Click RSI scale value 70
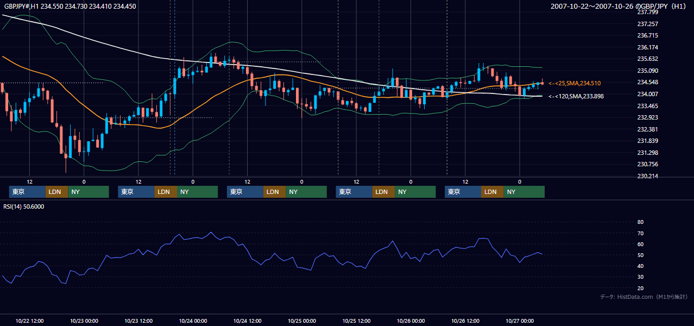The width and height of the screenshot is (694, 326). [x=640, y=233]
